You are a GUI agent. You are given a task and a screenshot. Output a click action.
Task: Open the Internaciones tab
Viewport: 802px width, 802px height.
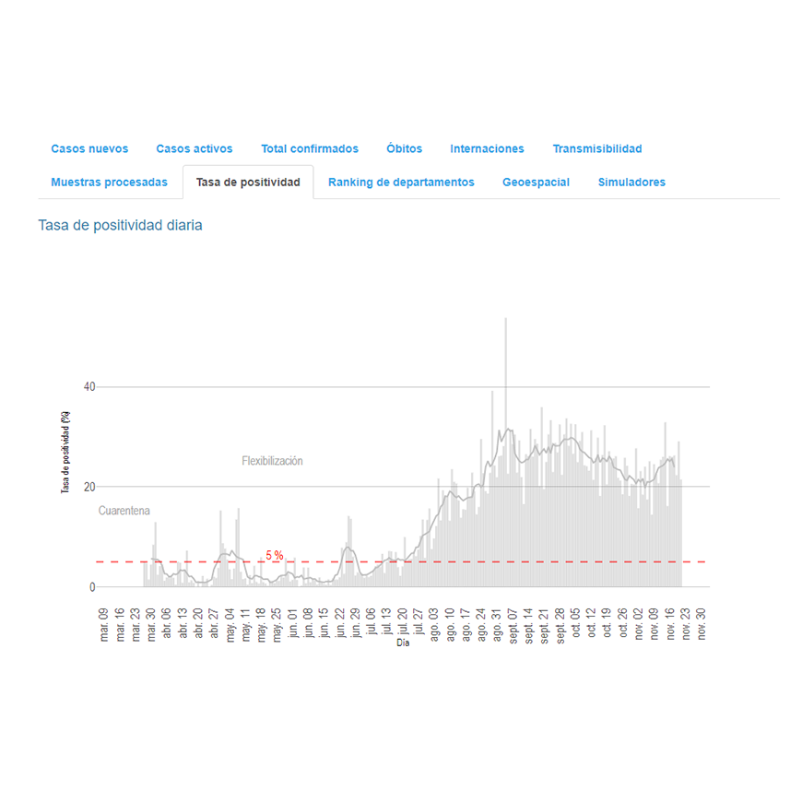pyautogui.click(x=487, y=148)
